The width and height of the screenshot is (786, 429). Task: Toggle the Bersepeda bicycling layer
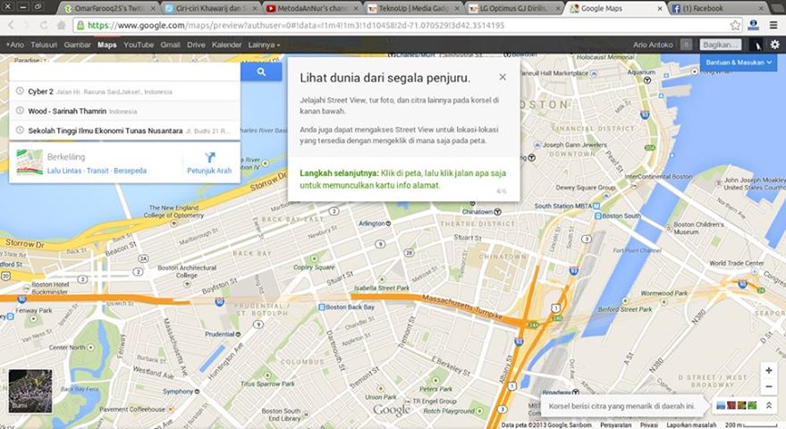tap(131, 171)
